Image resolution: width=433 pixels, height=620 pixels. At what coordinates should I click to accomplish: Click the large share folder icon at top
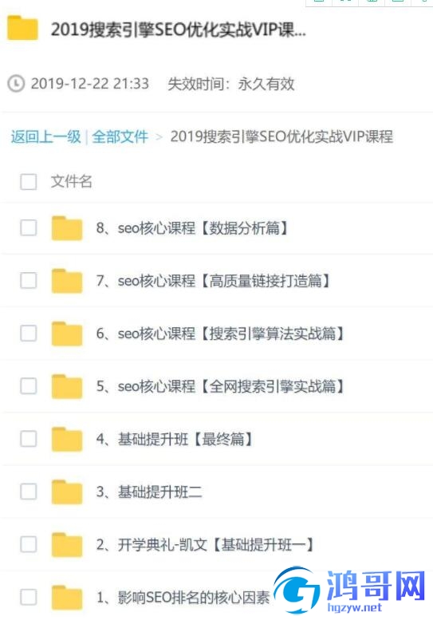(22, 28)
